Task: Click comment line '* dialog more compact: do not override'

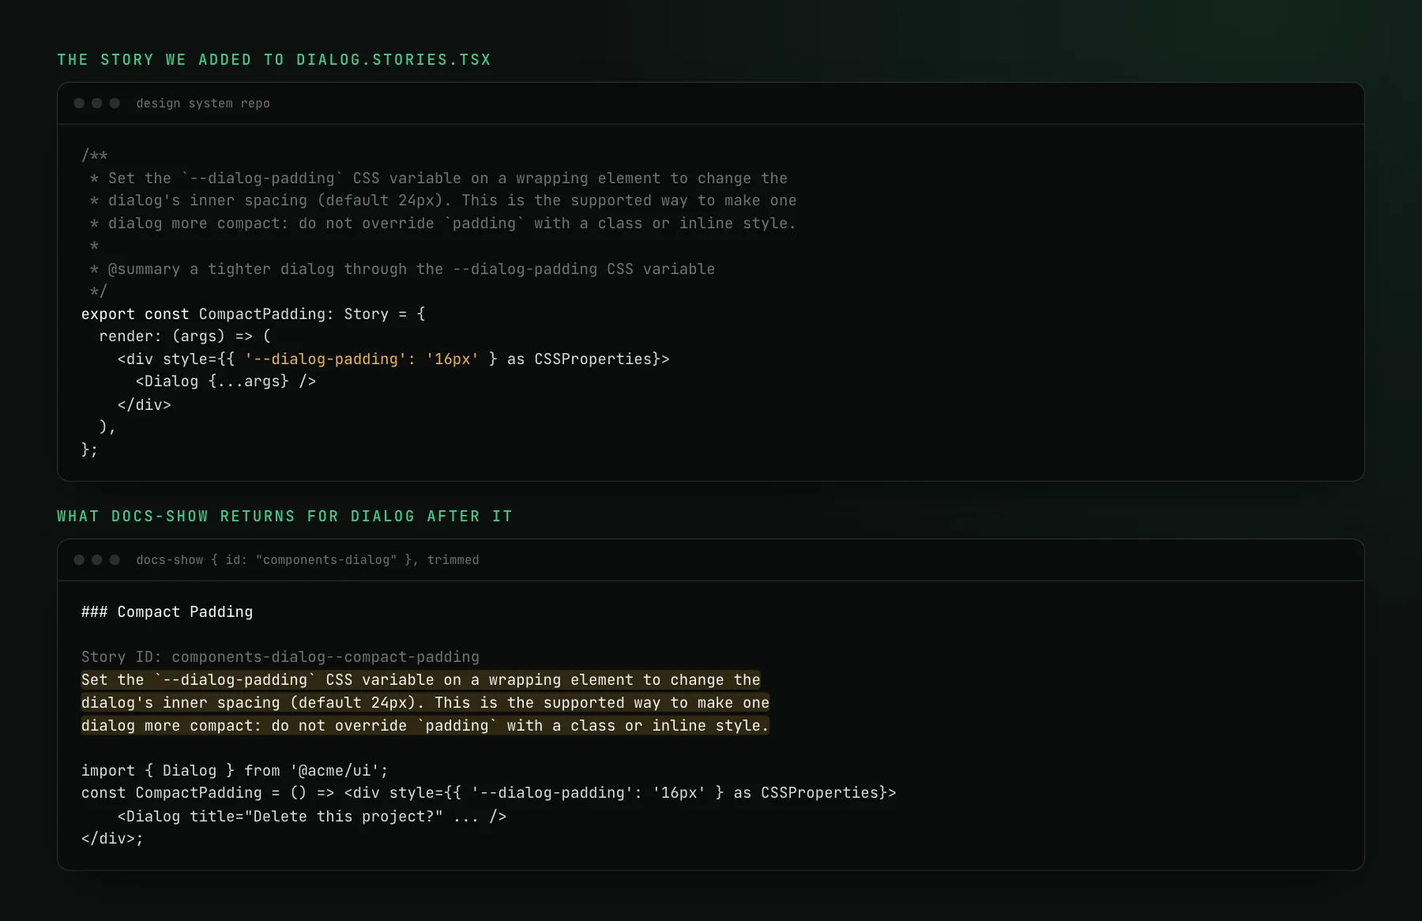Action: [x=442, y=224]
